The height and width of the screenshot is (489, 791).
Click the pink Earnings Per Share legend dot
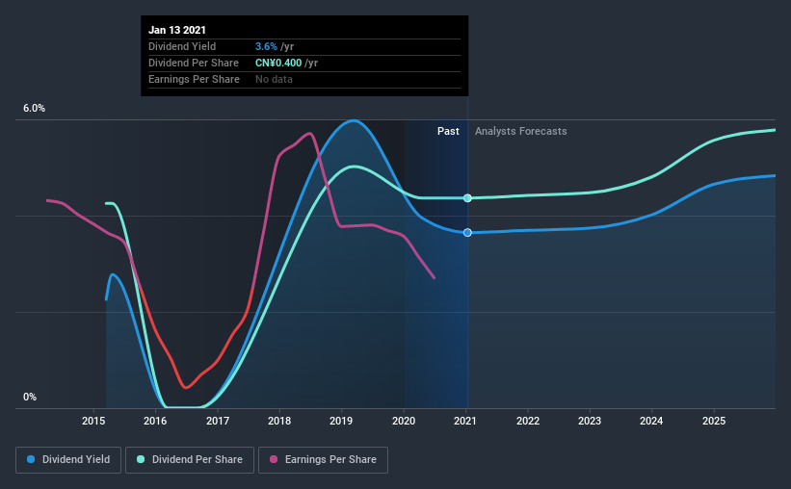(x=274, y=459)
